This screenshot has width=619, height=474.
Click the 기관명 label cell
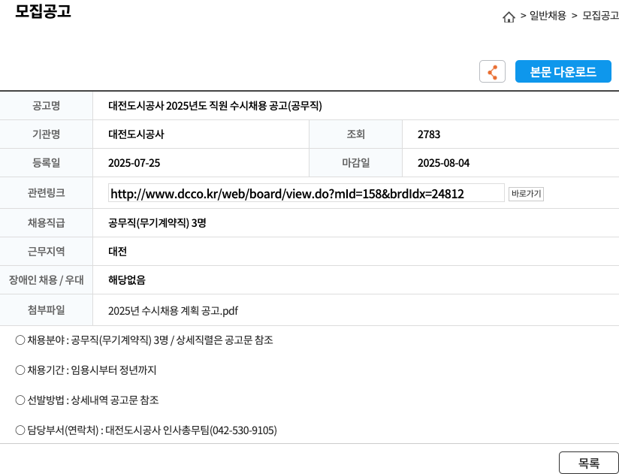coord(46,134)
